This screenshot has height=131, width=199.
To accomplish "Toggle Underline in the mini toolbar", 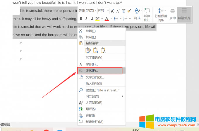I will click(92, 18).
